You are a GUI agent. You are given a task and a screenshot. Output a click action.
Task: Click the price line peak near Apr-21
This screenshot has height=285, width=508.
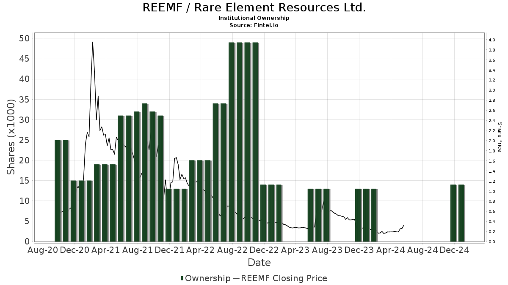click(93, 42)
